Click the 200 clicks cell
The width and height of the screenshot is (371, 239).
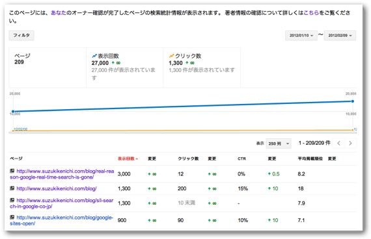(182, 189)
